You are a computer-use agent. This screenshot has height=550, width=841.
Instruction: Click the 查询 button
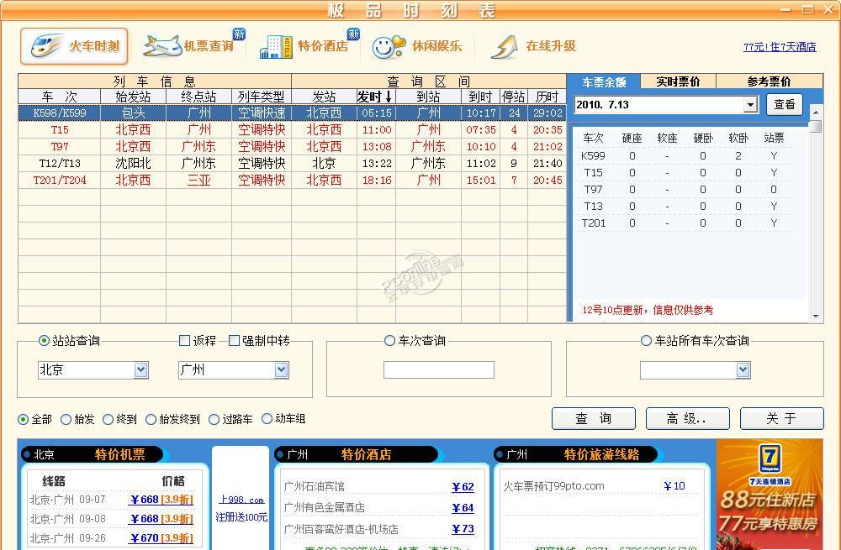coord(593,418)
